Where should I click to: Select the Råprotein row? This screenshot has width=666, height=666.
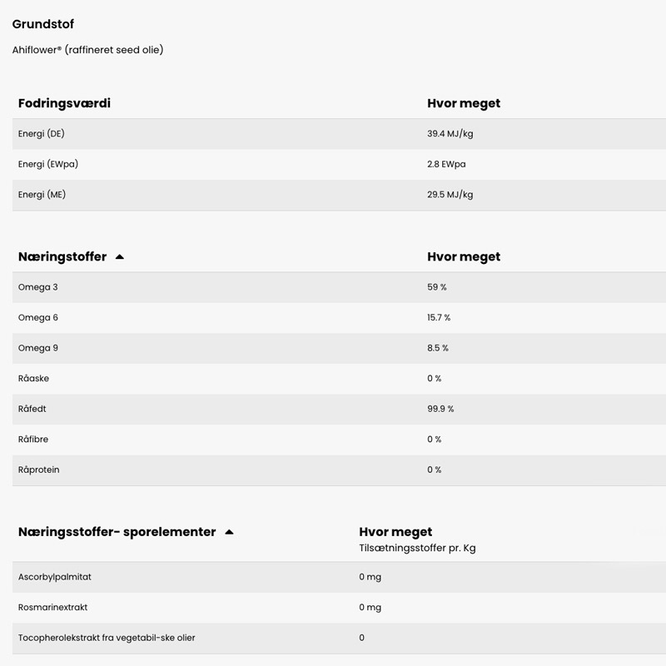(339, 470)
